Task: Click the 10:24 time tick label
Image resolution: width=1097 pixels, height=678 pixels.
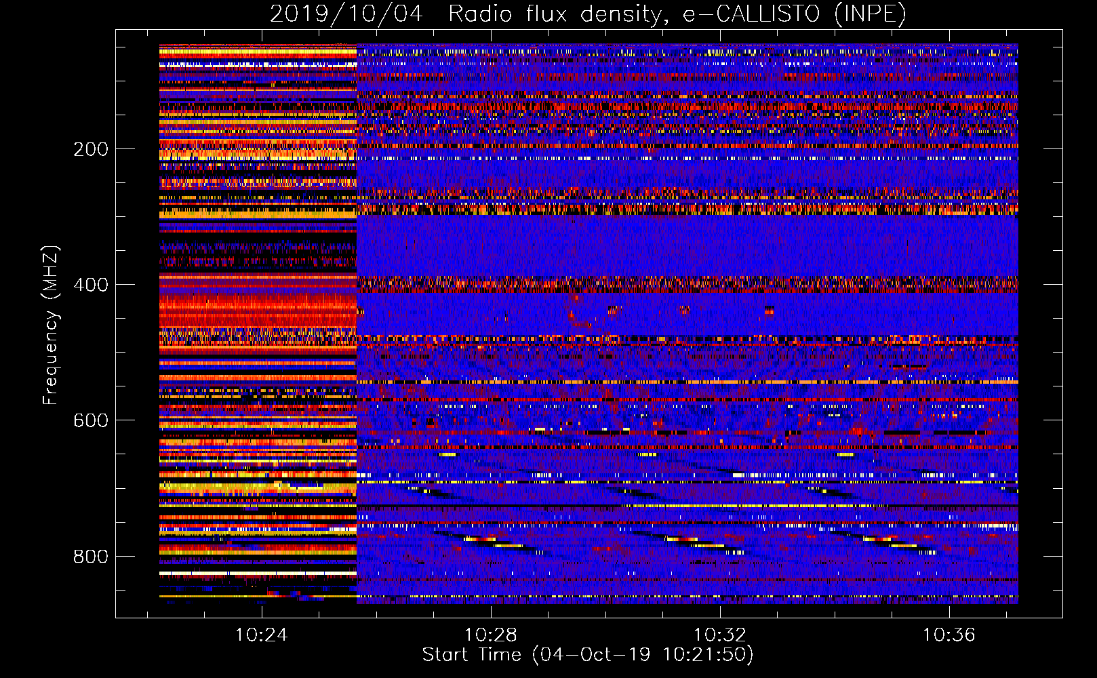Action: tap(261, 635)
